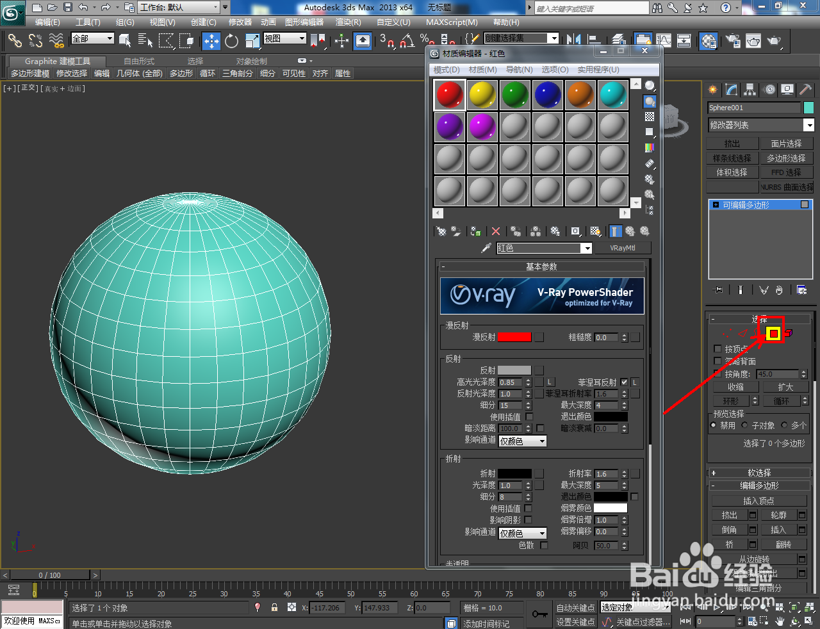Open the 修改器 main menu
The height and width of the screenshot is (629, 820).
pos(240,22)
